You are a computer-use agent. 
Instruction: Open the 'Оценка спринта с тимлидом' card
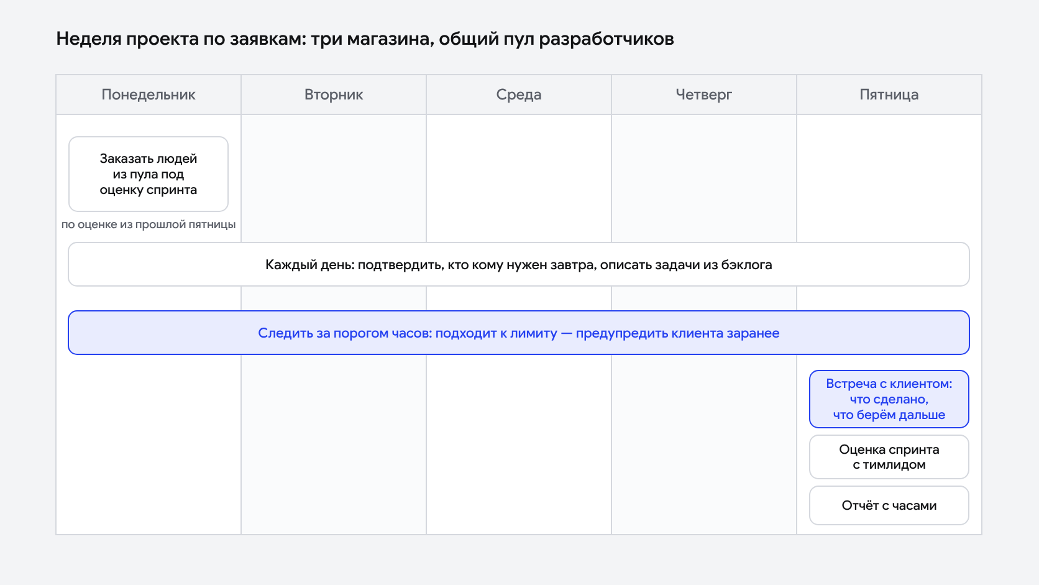pos(889,457)
